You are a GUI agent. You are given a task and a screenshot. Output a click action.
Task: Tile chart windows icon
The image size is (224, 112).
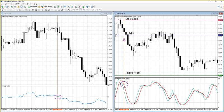[72, 7]
